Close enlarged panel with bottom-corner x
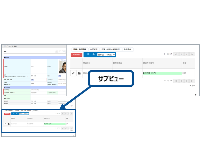 point(196,95)
